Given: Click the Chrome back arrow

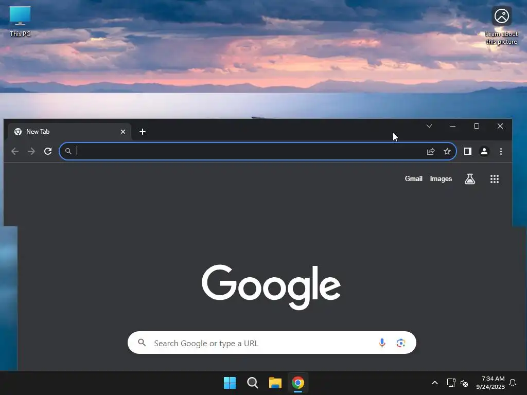Looking at the screenshot, I should click(15, 151).
